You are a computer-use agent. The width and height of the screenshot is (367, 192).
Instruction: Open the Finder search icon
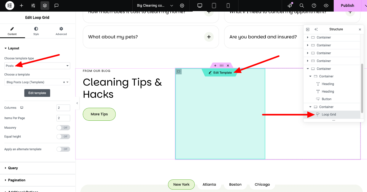[302, 5]
